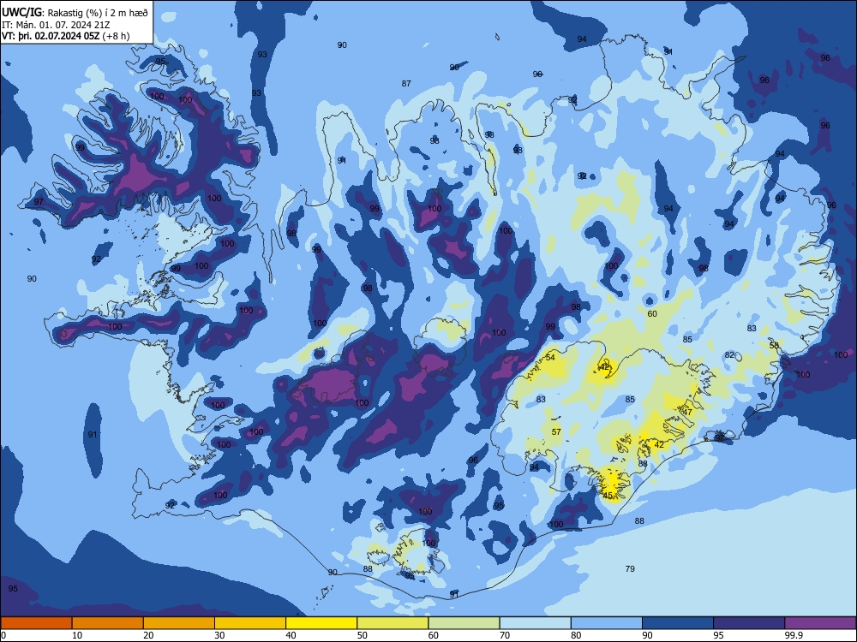Click the legend tick label 70
857x642 pixels.
pyautogui.click(x=505, y=635)
